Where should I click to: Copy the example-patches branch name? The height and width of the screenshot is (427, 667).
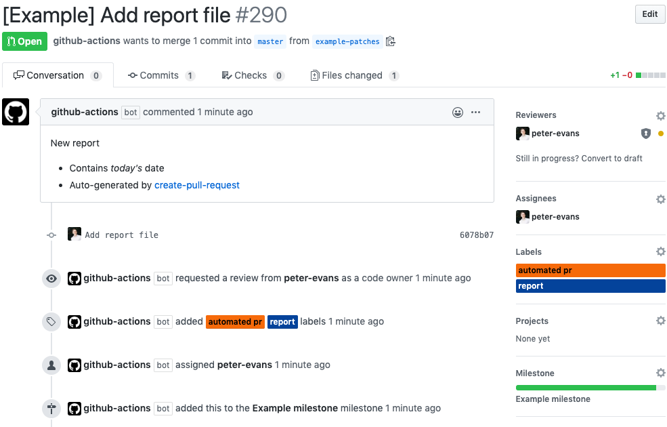click(x=390, y=41)
